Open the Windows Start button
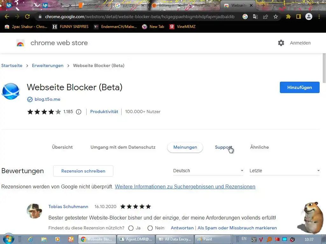 [8, 239]
